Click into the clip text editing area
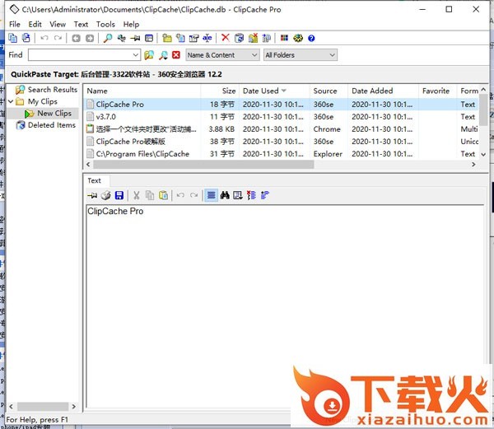494x429 pixels. (285, 306)
